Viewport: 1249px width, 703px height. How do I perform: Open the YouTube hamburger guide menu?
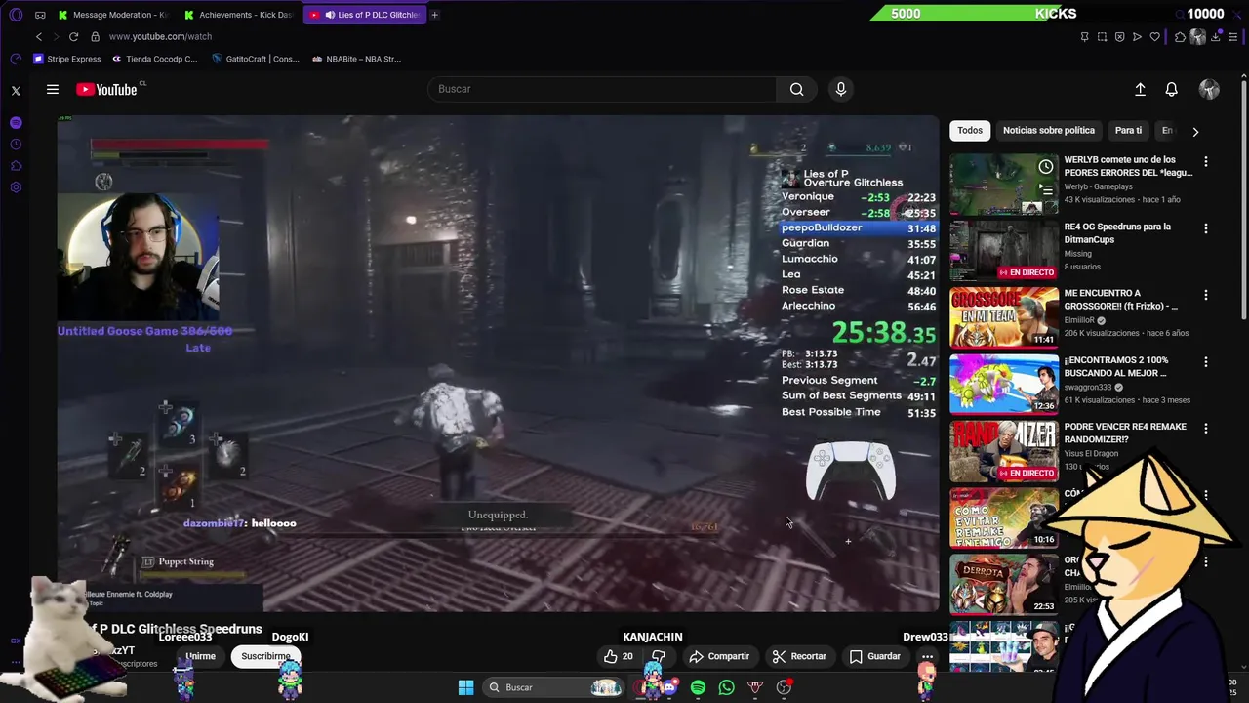[53, 89]
